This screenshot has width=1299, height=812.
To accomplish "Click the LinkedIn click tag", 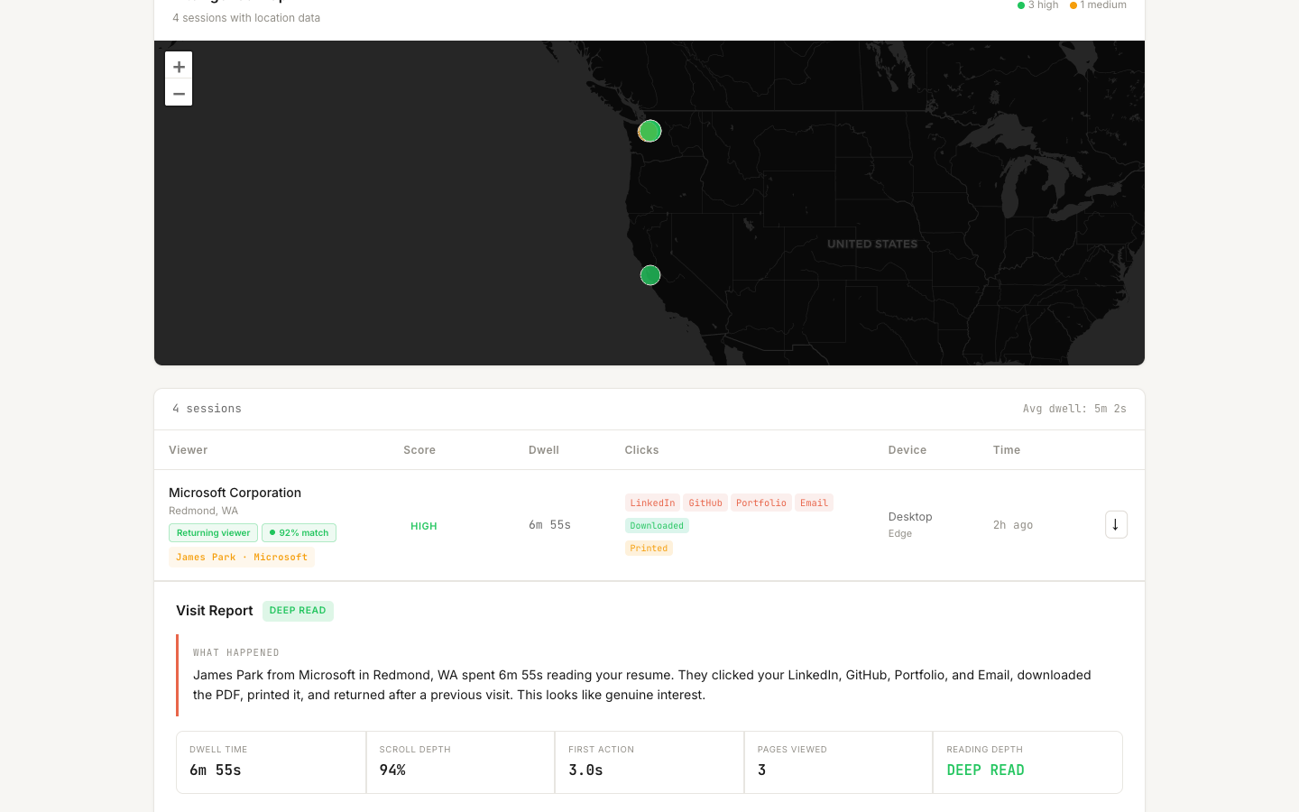I will pos(652,503).
